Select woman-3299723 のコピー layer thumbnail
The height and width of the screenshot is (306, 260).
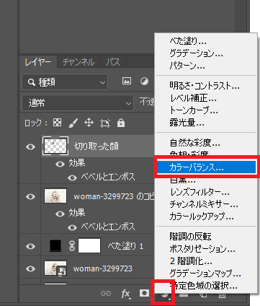tap(55, 196)
